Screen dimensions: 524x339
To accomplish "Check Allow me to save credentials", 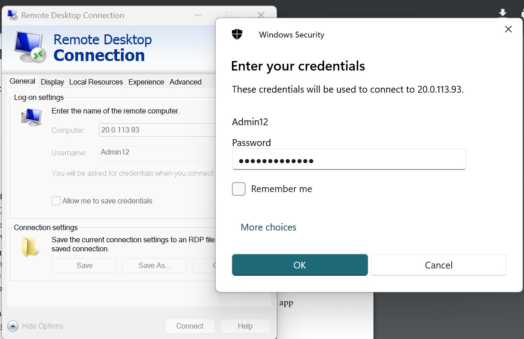I will (x=56, y=201).
